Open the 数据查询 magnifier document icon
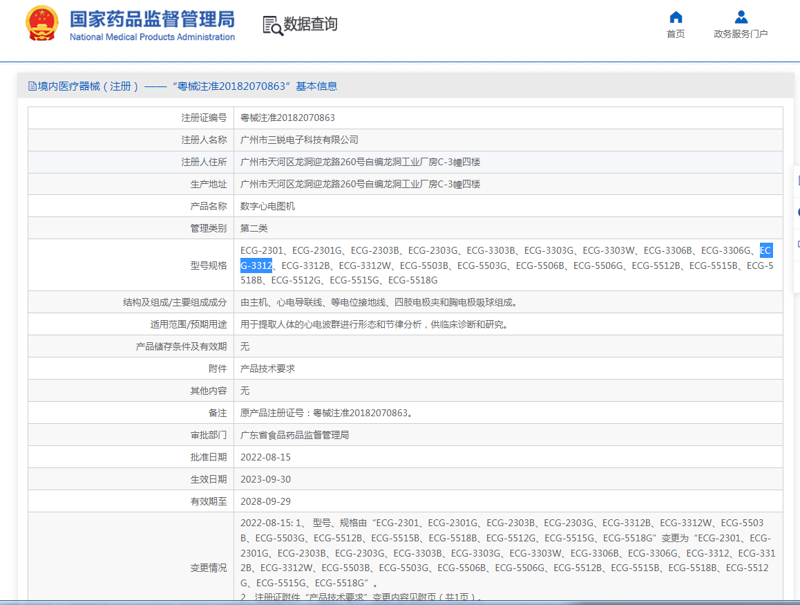This screenshot has height=605, width=800. coord(272,26)
